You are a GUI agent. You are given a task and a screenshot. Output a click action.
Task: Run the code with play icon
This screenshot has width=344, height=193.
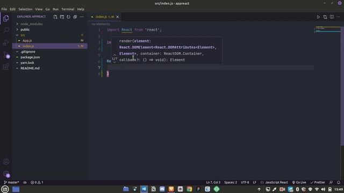318,17
